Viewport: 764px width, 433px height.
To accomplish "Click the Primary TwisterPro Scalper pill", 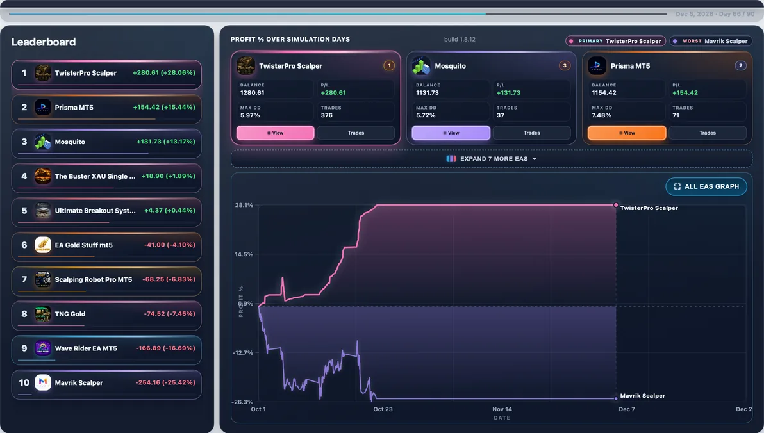I will (x=615, y=41).
